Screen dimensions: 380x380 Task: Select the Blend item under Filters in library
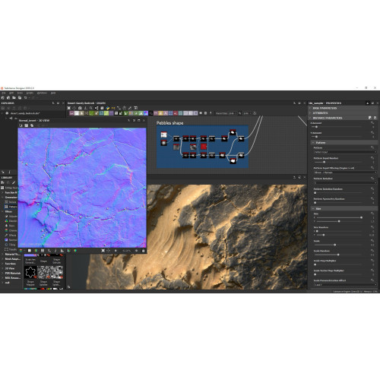(11, 221)
